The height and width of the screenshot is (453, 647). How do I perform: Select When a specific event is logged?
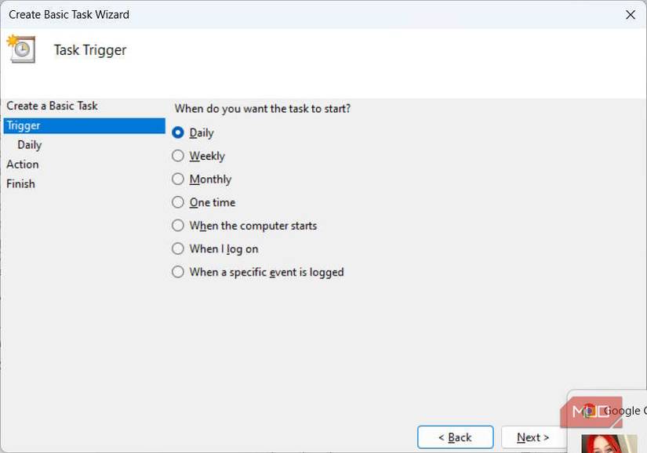click(178, 272)
